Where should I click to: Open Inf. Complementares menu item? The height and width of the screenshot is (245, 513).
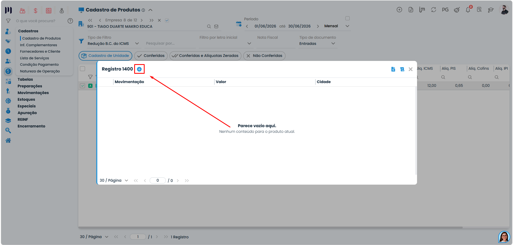click(x=38, y=45)
